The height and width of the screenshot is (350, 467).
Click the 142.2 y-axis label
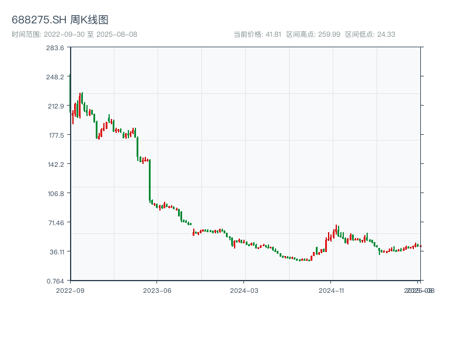point(55,164)
